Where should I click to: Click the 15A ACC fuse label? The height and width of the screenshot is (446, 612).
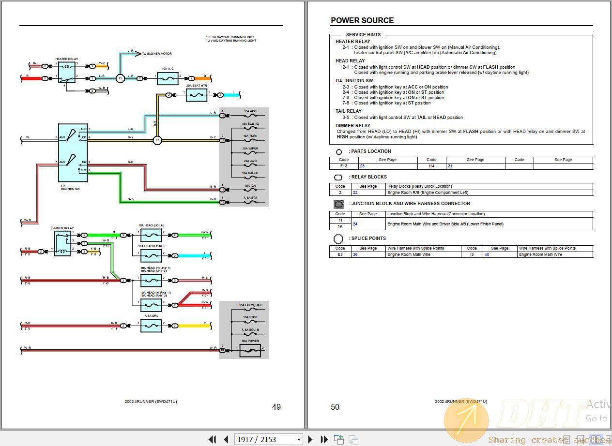click(x=250, y=111)
